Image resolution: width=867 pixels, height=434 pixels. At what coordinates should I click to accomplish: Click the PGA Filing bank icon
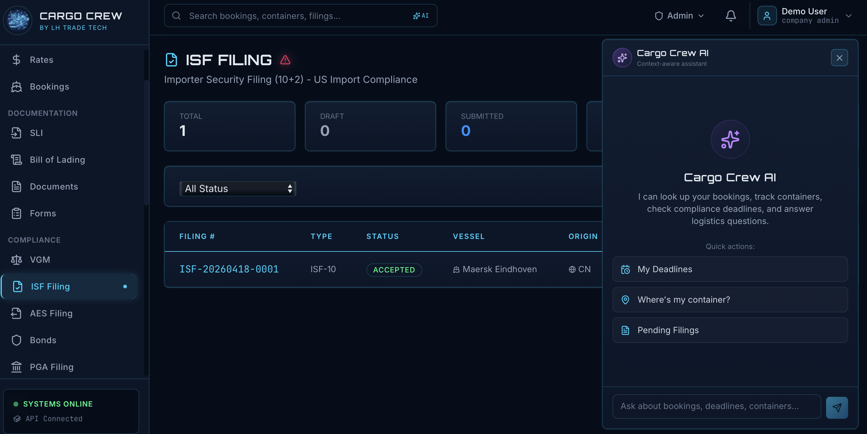(16, 367)
